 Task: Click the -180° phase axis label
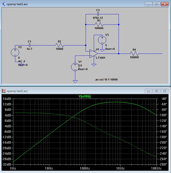[x=164, y=137]
